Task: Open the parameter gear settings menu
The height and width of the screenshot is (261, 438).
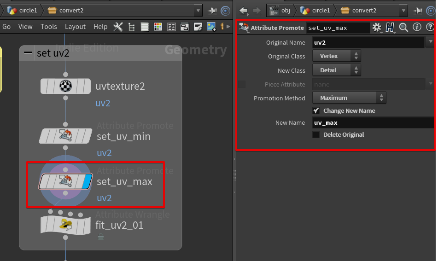Action: pos(377,27)
